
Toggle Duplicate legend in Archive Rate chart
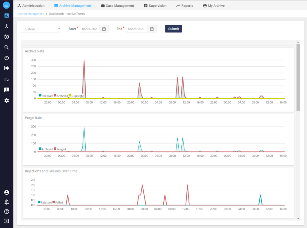(76, 96)
